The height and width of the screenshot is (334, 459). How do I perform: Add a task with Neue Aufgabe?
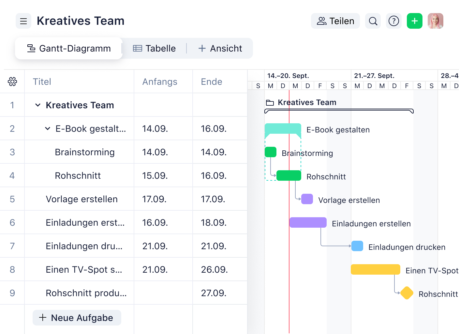77,318
